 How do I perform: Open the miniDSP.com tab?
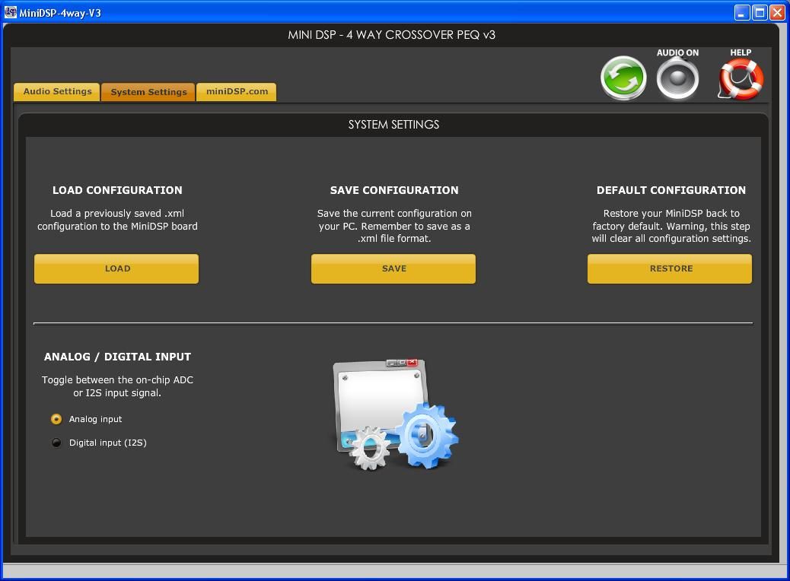pos(237,91)
